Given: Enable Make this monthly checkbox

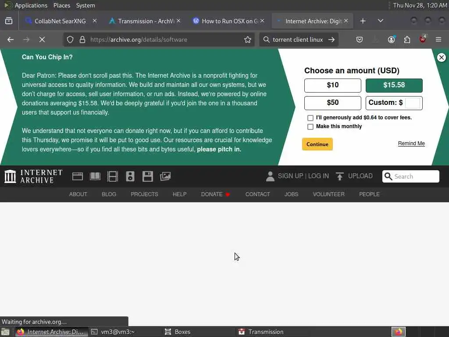Looking at the screenshot, I should pyautogui.click(x=310, y=127).
